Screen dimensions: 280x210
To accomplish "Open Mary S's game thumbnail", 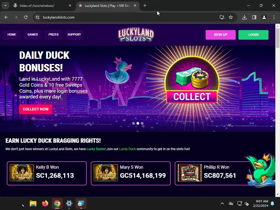I will click(x=106, y=173).
